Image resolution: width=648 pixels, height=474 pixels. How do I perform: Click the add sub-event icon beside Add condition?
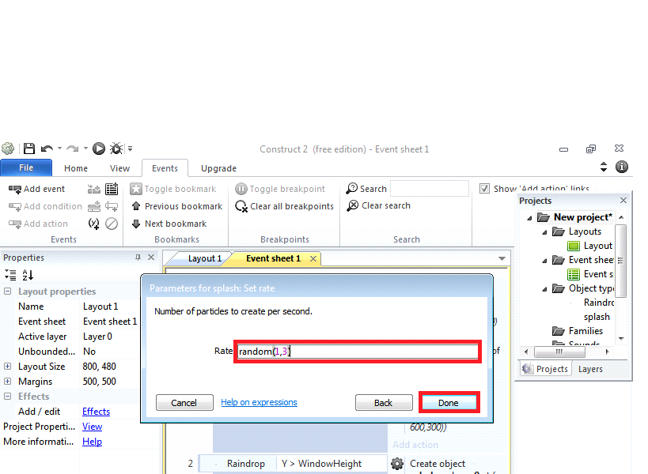click(94, 206)
